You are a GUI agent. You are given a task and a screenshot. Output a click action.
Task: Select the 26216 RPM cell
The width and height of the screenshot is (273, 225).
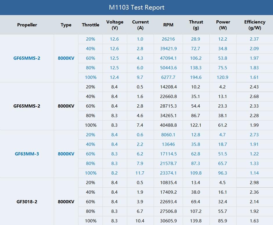click(x=168, y=39)
